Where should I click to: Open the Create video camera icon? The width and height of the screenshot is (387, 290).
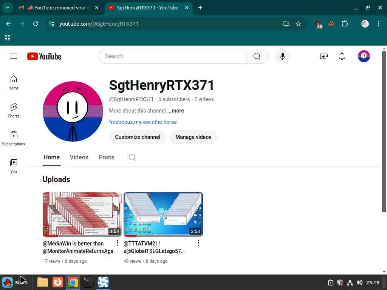coord(324,56)
